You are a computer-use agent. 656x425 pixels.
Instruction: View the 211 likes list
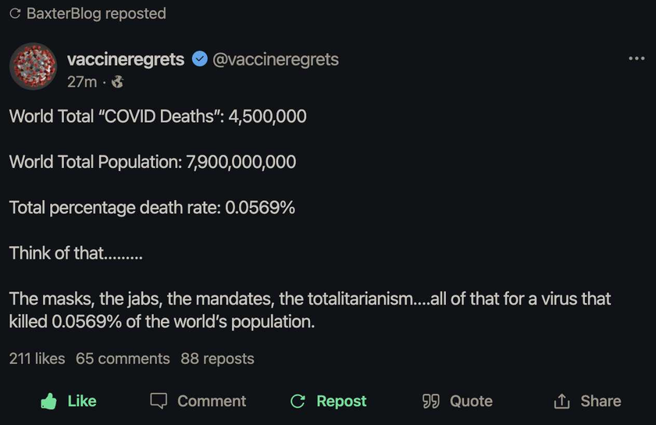[37, 359]
